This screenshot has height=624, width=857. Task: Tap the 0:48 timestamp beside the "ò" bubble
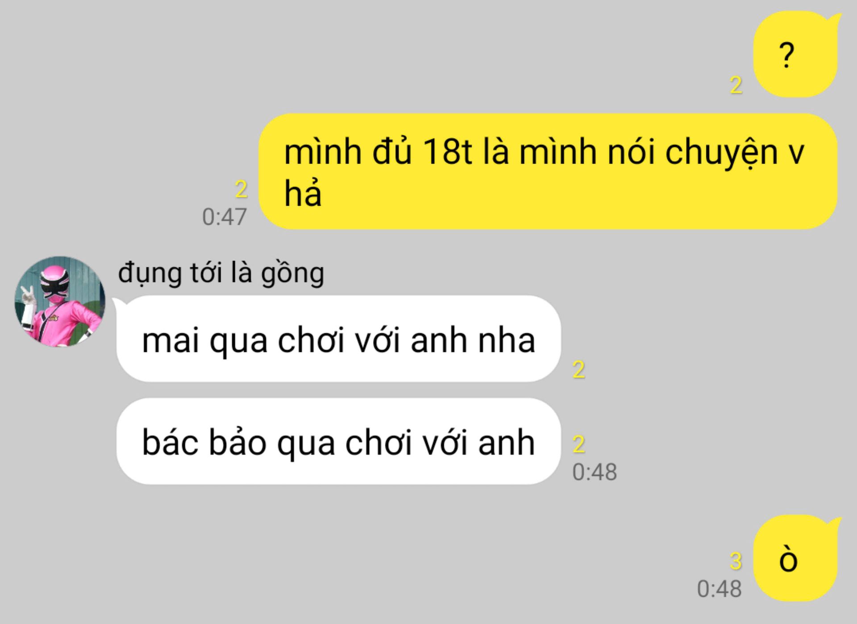click(x=720, y=589)
